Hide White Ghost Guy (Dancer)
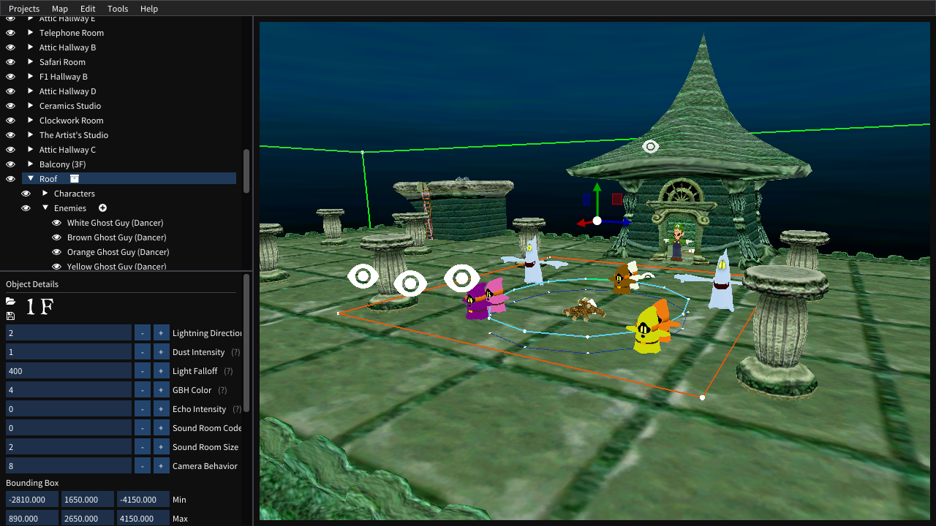Viewport: 936px width, 526px height. coord(56,223)
